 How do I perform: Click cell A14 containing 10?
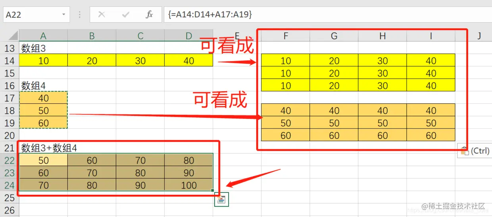coord(43,61)
